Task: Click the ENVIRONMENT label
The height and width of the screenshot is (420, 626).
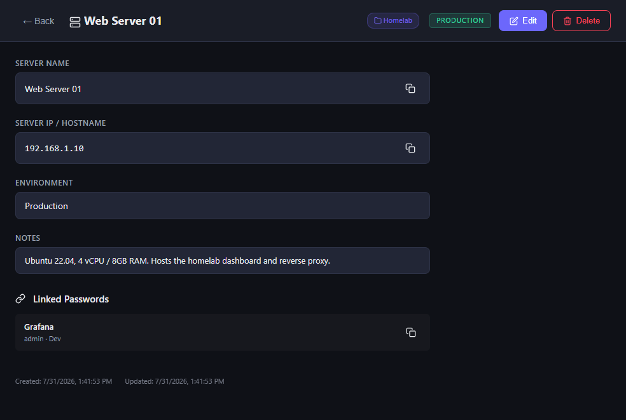Action: (44, 183)
